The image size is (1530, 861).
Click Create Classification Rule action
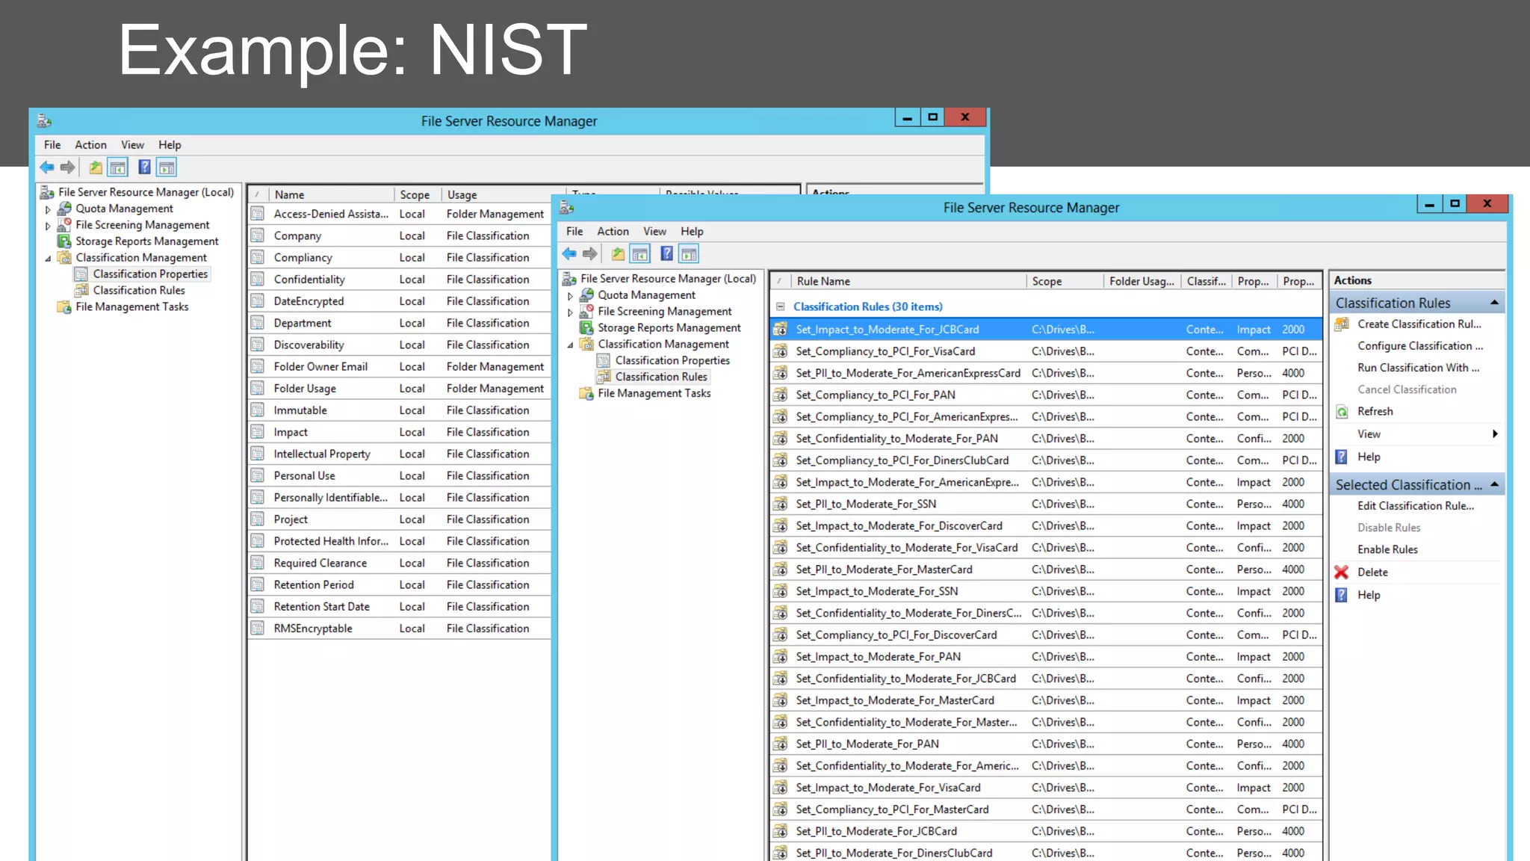tap(1419, 324)
